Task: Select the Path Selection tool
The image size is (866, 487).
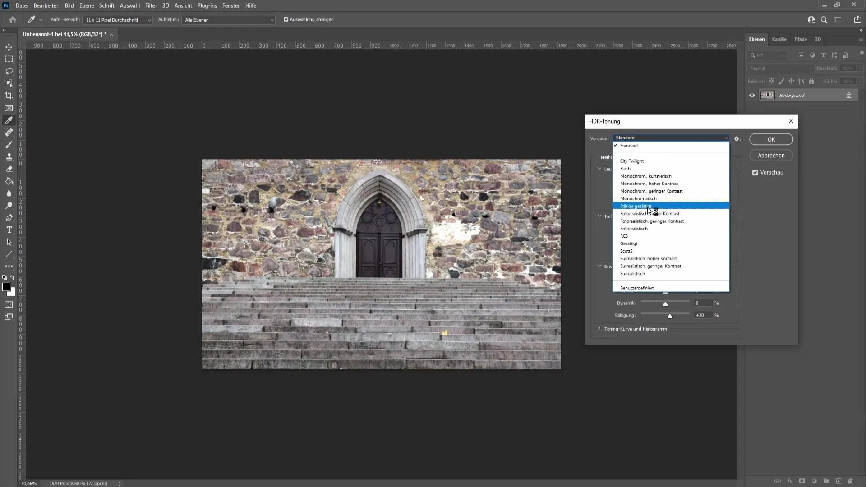Action: (9, 242)
